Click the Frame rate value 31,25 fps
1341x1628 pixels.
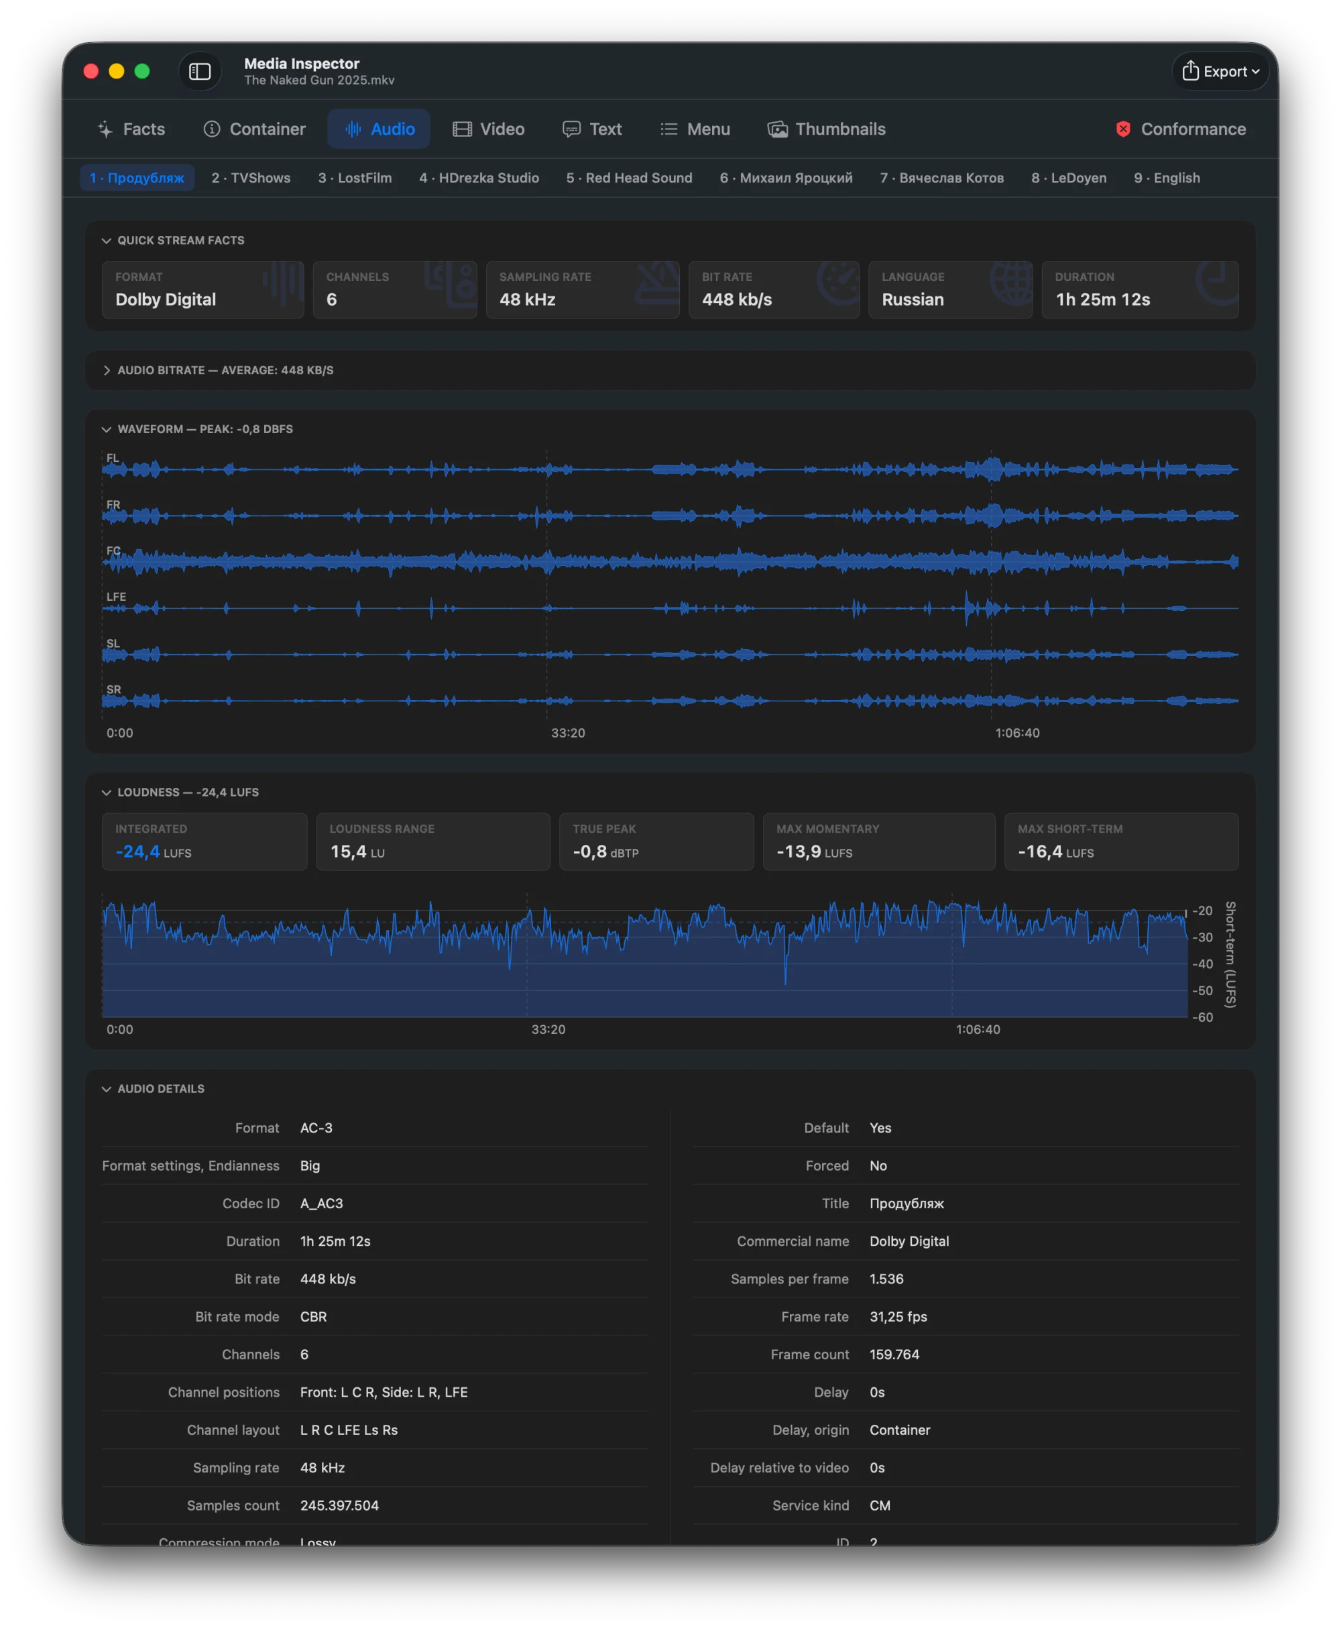[x=898, y=1316]
